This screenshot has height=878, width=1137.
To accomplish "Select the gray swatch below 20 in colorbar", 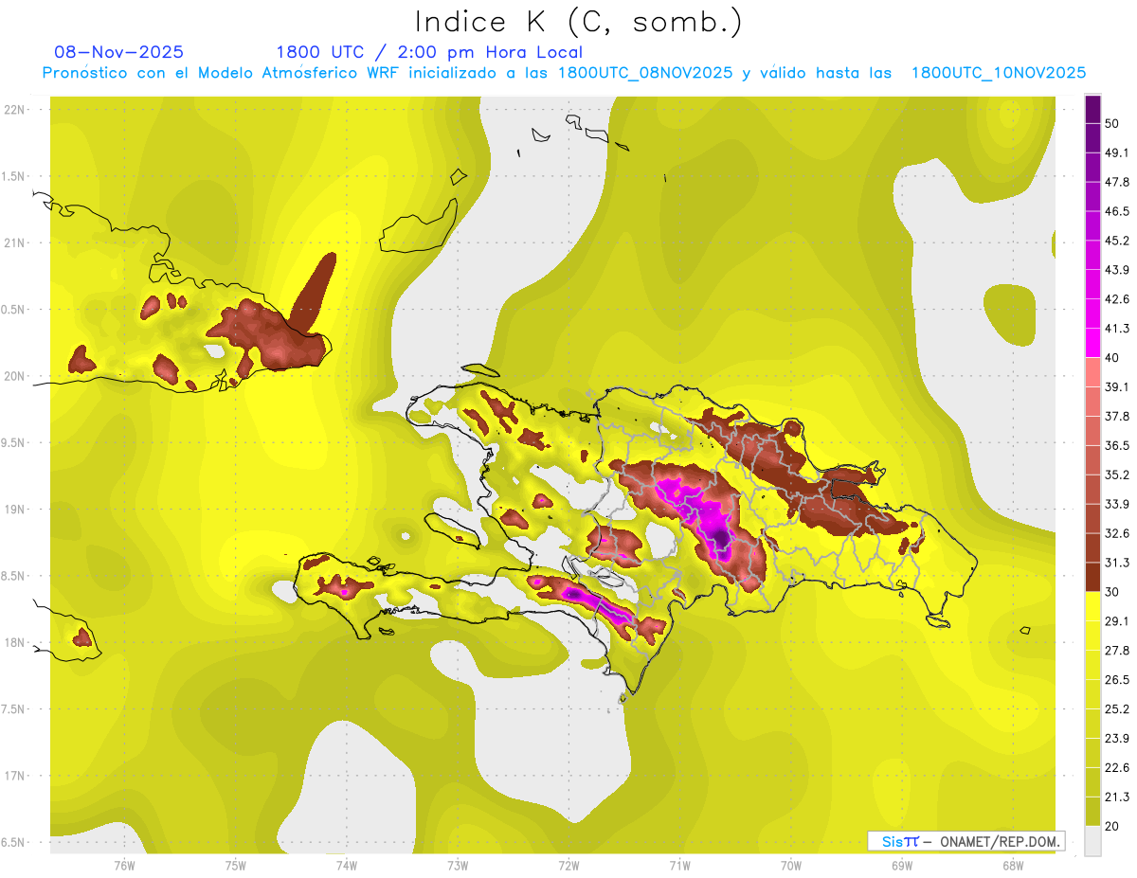I will click(x=1092, y=839).
